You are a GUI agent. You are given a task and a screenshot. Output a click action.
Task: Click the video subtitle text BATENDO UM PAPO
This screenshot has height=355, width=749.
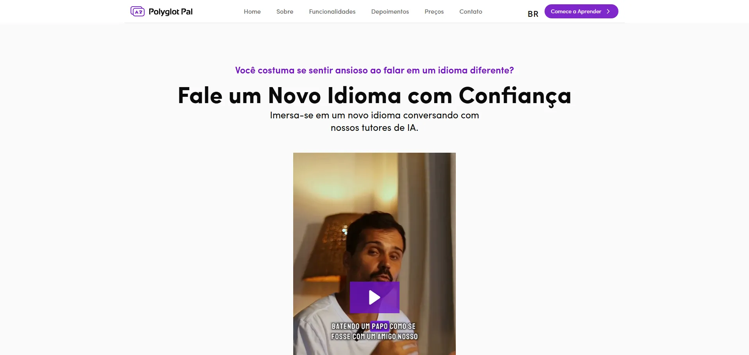coord(360,326)
